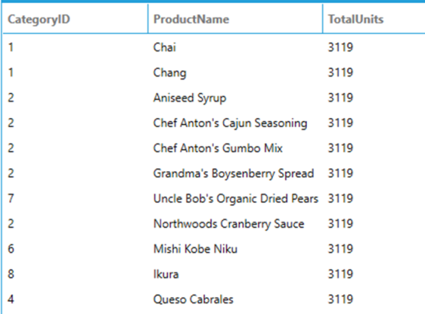Select Grandma's Boysenberry Spread cell
The width and height of the screenshot is (425, 314).
[233, 174]
